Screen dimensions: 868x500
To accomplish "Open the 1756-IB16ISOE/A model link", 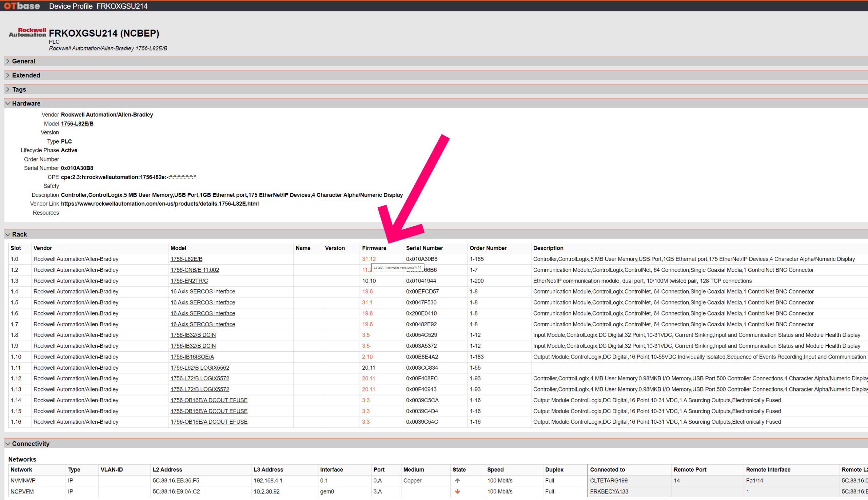I will (192, 357).
